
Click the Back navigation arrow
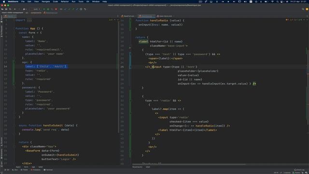coord(15,9)
